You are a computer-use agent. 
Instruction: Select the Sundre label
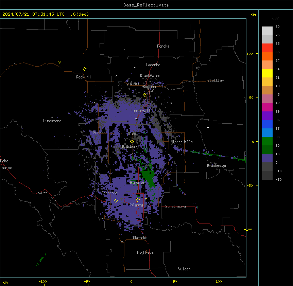click(99, 133)
